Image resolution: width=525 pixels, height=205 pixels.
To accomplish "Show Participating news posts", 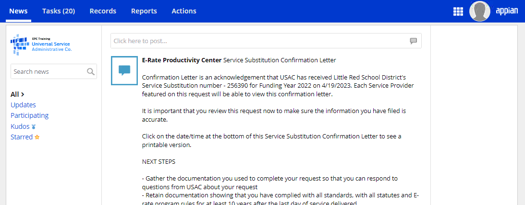I will coord(29,115).
